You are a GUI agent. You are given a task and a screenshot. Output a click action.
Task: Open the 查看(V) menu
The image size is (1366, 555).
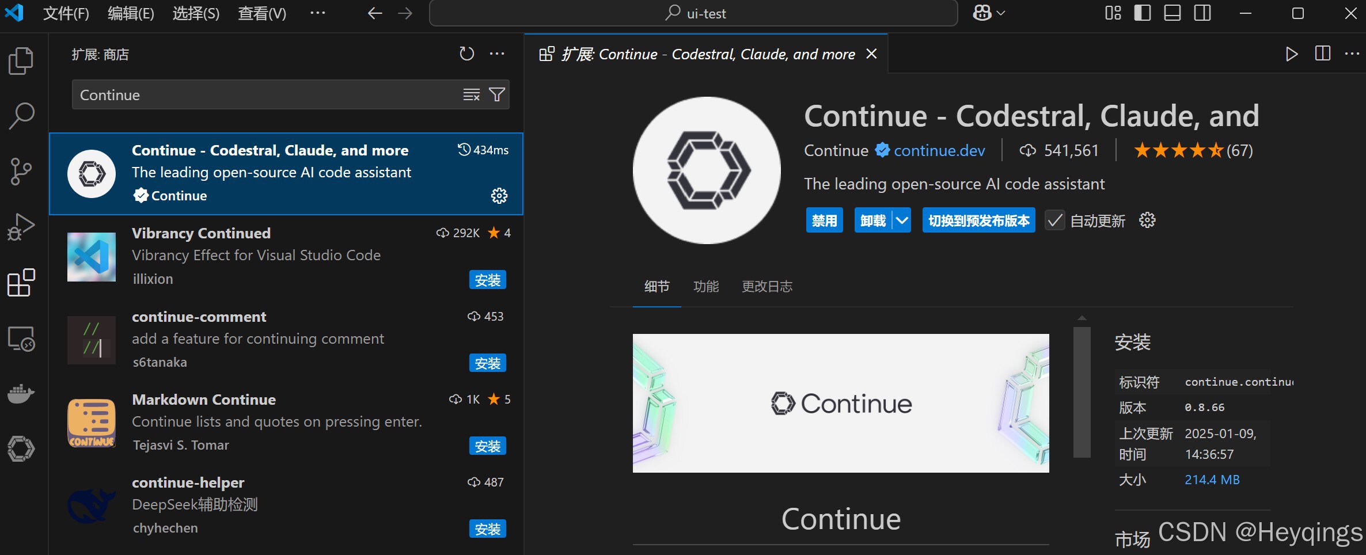262,13
